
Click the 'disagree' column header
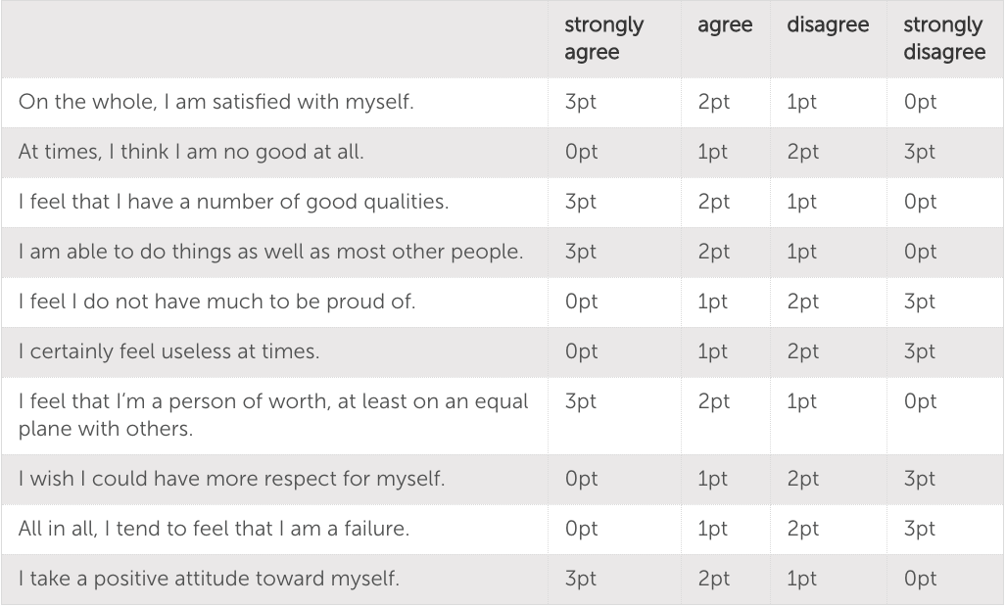click(827, 26)
